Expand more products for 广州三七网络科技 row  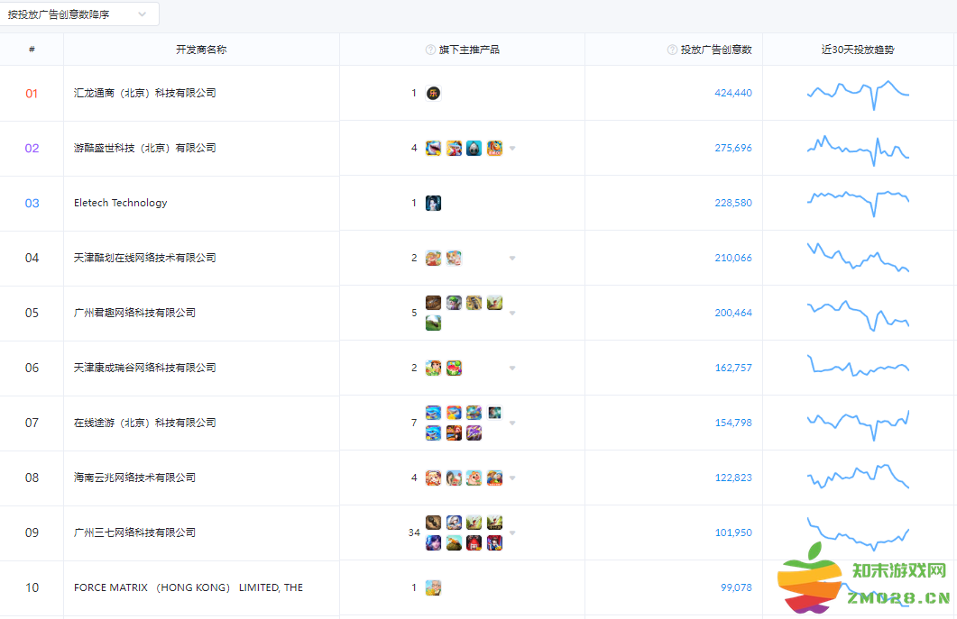(x=512, y=533)
